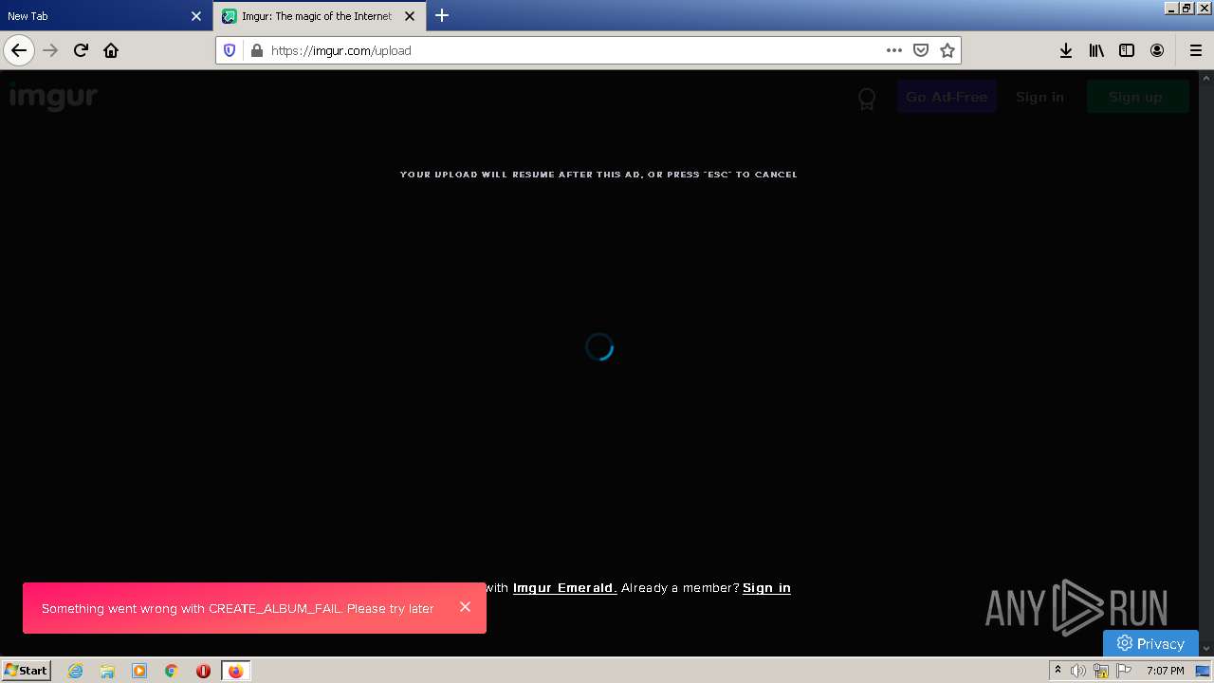Open the Firefox downloads panel

click(x=1066, y=50)
